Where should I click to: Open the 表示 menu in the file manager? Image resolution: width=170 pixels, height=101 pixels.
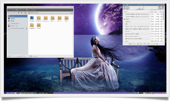pyautogui.click(x=22, y=10)
